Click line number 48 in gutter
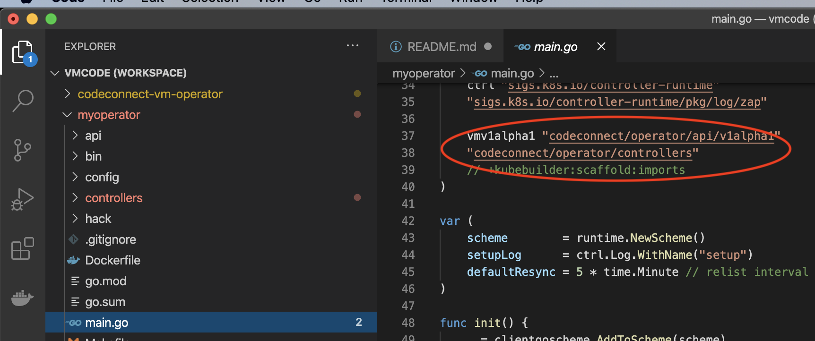Screen dimensions: 815x341 tap(408, 323)
